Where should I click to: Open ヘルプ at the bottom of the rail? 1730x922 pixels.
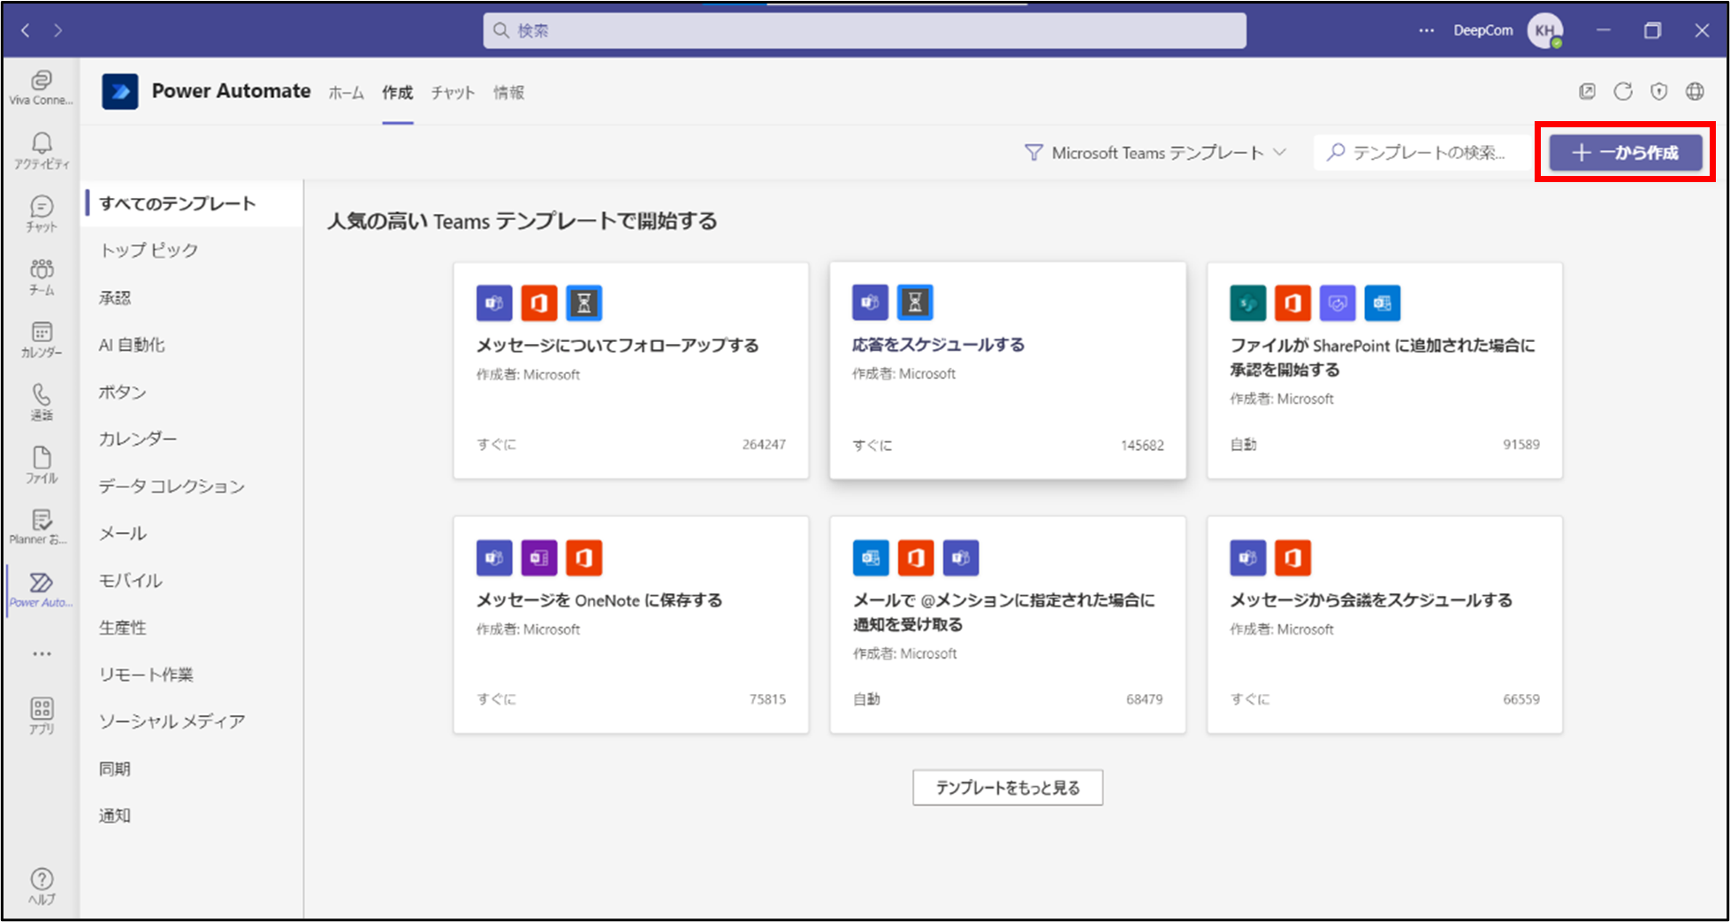[x=42, y=887]
